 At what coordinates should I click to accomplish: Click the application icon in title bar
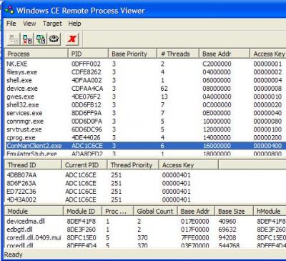[9, 11]
